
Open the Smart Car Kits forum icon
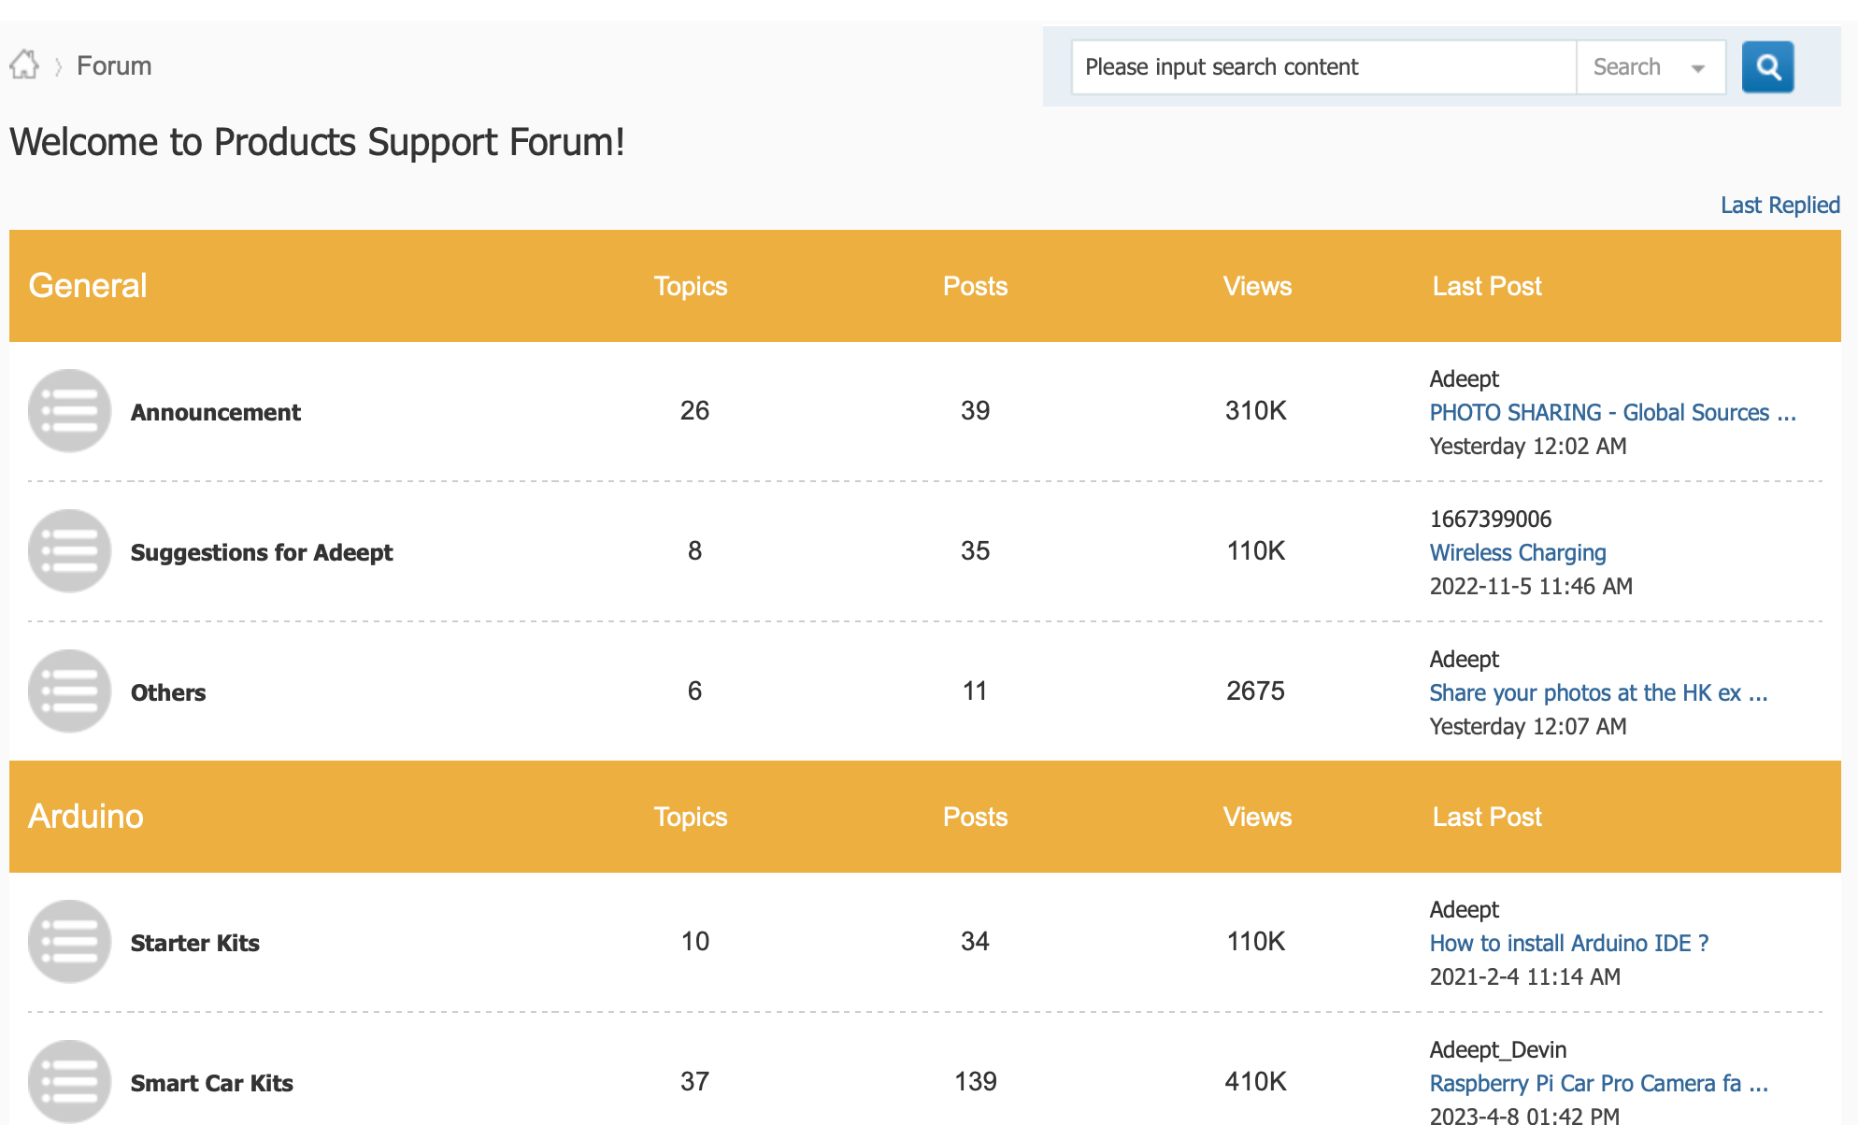pos(70,1081)
